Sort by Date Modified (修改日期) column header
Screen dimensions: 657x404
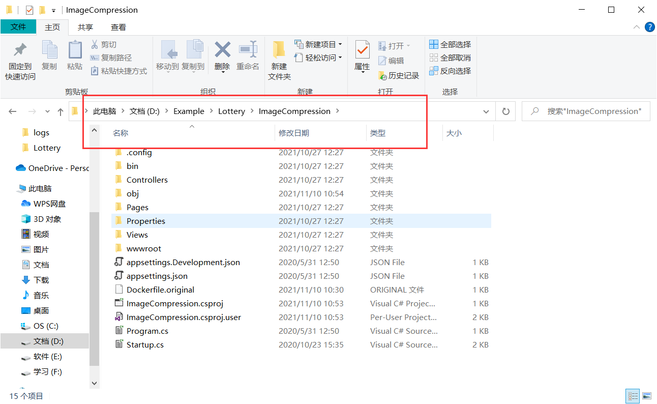click(294, 133)
